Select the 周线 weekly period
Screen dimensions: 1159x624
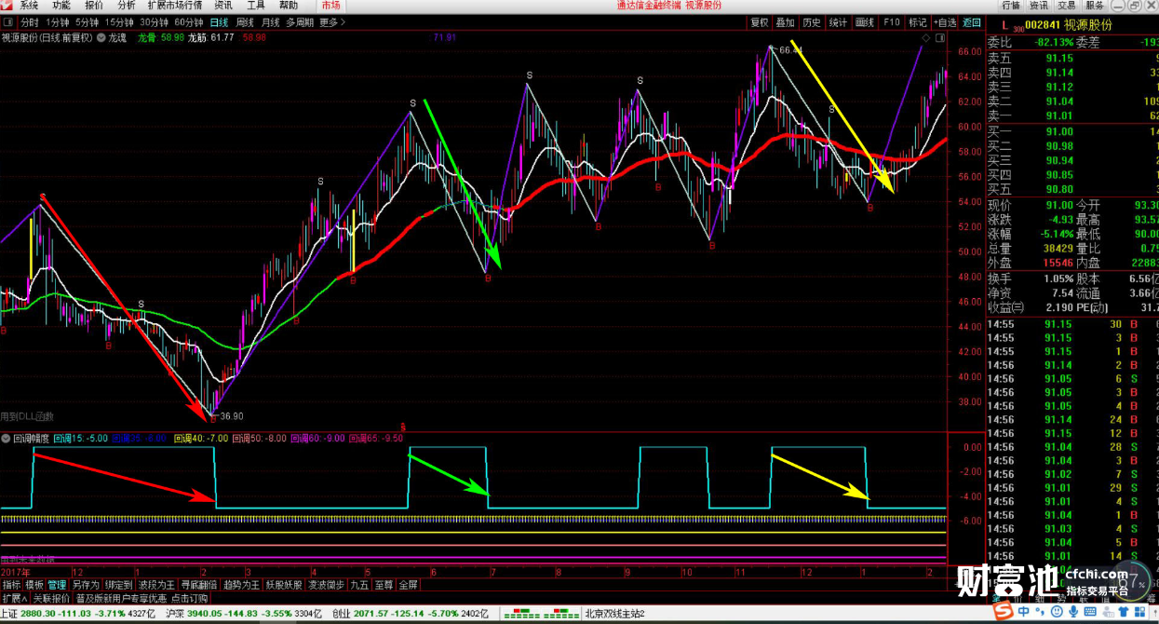pyautogui.click(x=245, y=21)
